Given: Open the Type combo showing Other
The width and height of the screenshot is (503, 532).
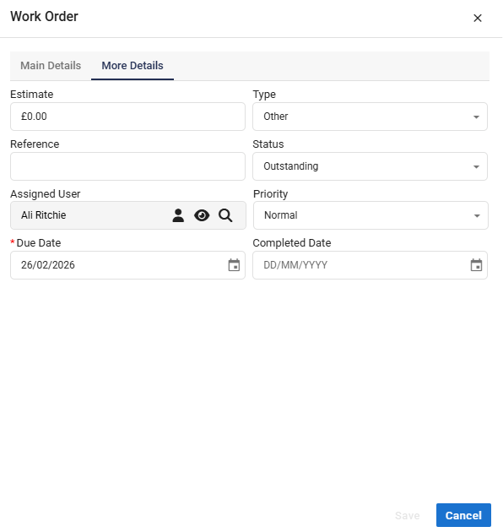Looking at the screenshot, I should tap(370, 117).
